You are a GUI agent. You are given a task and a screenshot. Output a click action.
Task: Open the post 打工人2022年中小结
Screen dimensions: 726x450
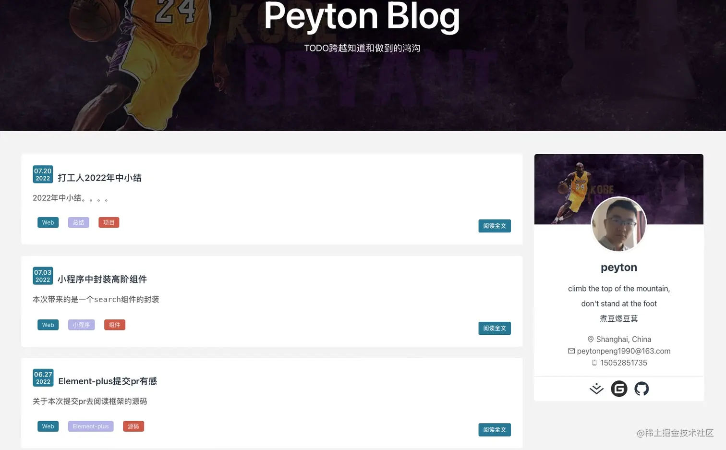pos(100,178)
